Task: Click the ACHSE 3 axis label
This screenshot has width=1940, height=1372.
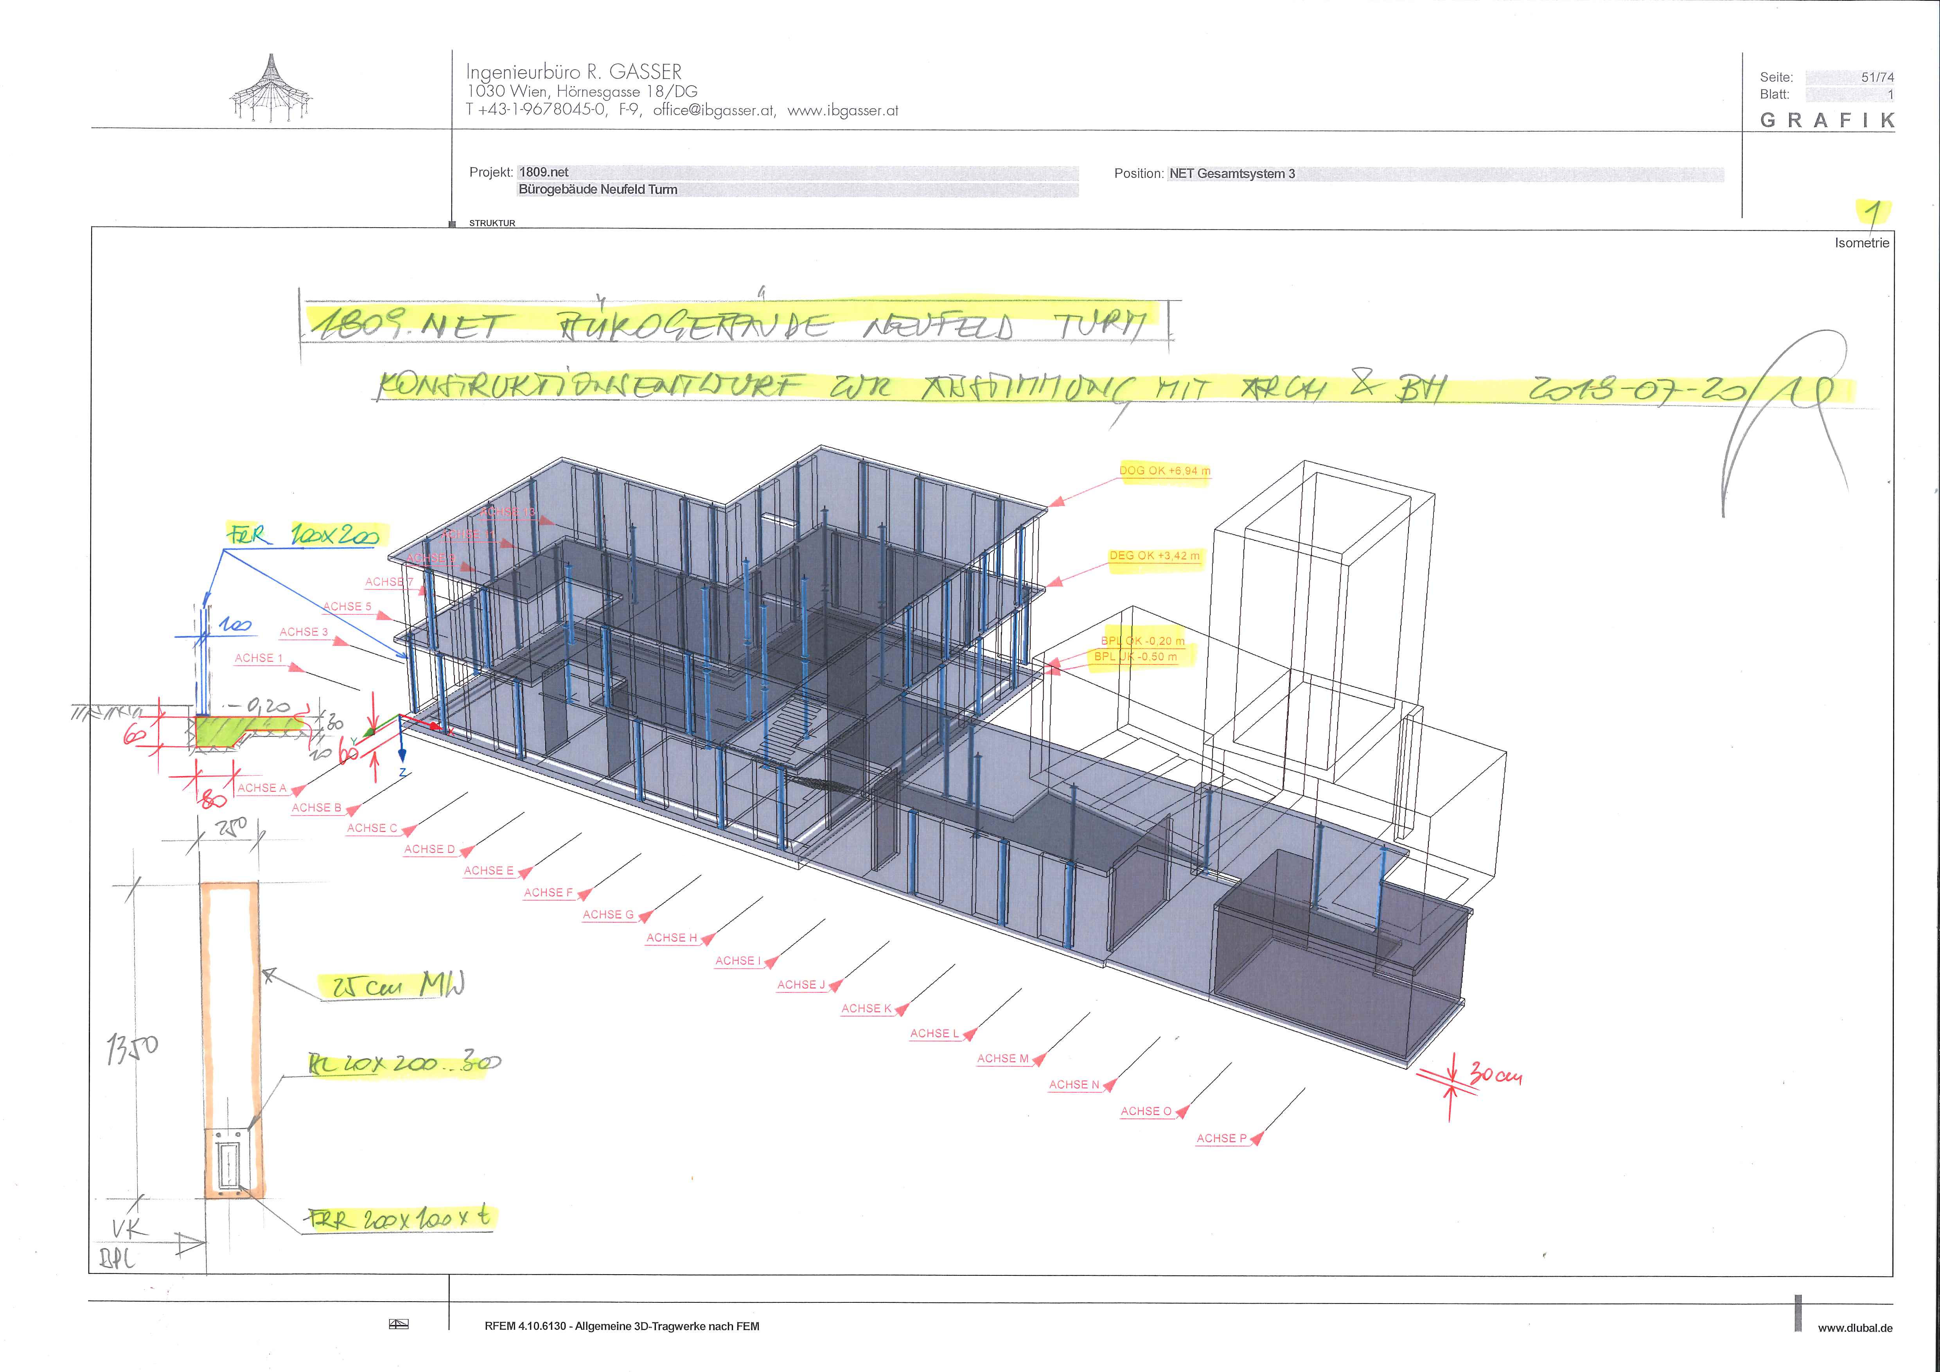Action: [x=304, y=632]
